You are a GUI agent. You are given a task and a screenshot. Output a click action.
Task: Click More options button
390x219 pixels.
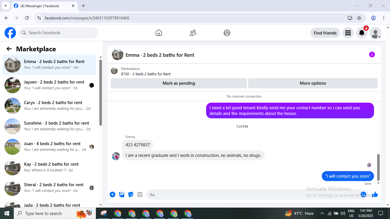313,83
